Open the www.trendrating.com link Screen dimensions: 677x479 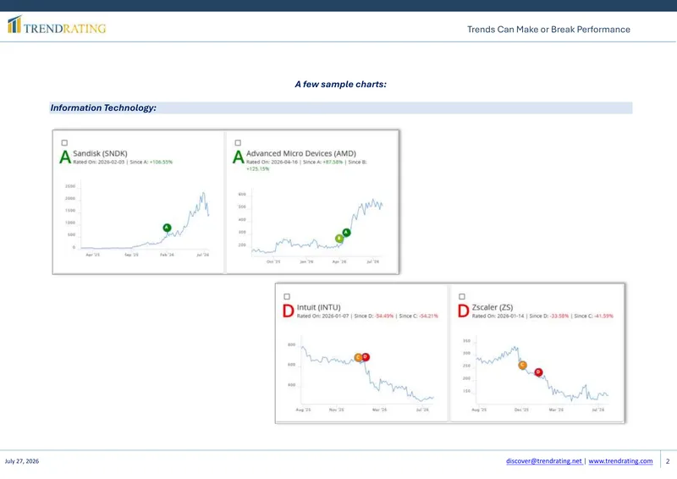(620, 461)
